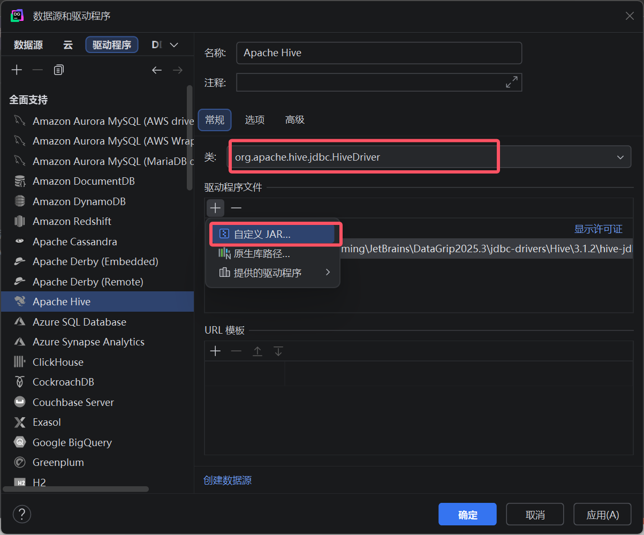Click the 创建数据源 link
644x535 pixels.
pyautogui.click(x=228, y=480)
